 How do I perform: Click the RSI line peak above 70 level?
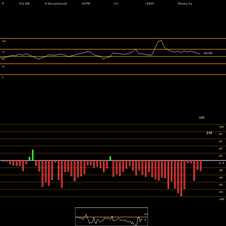161,41
